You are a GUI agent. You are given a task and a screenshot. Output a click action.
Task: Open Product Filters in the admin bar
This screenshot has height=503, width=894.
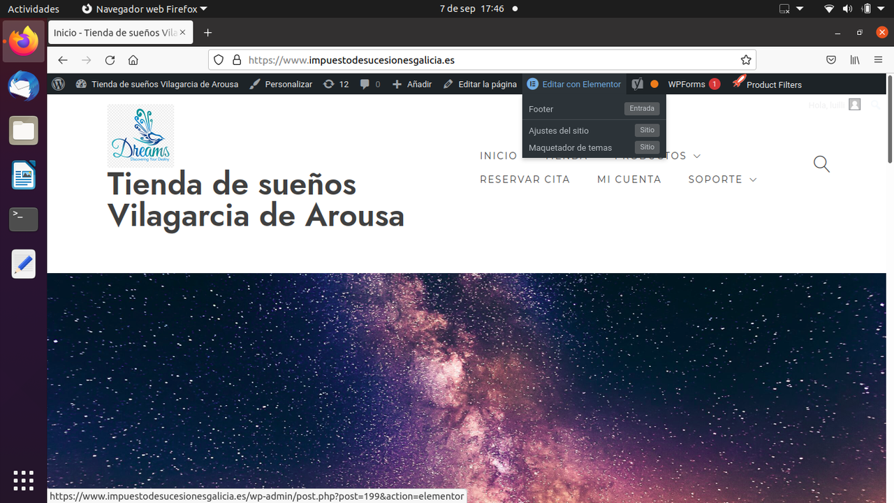click(767, 84)
